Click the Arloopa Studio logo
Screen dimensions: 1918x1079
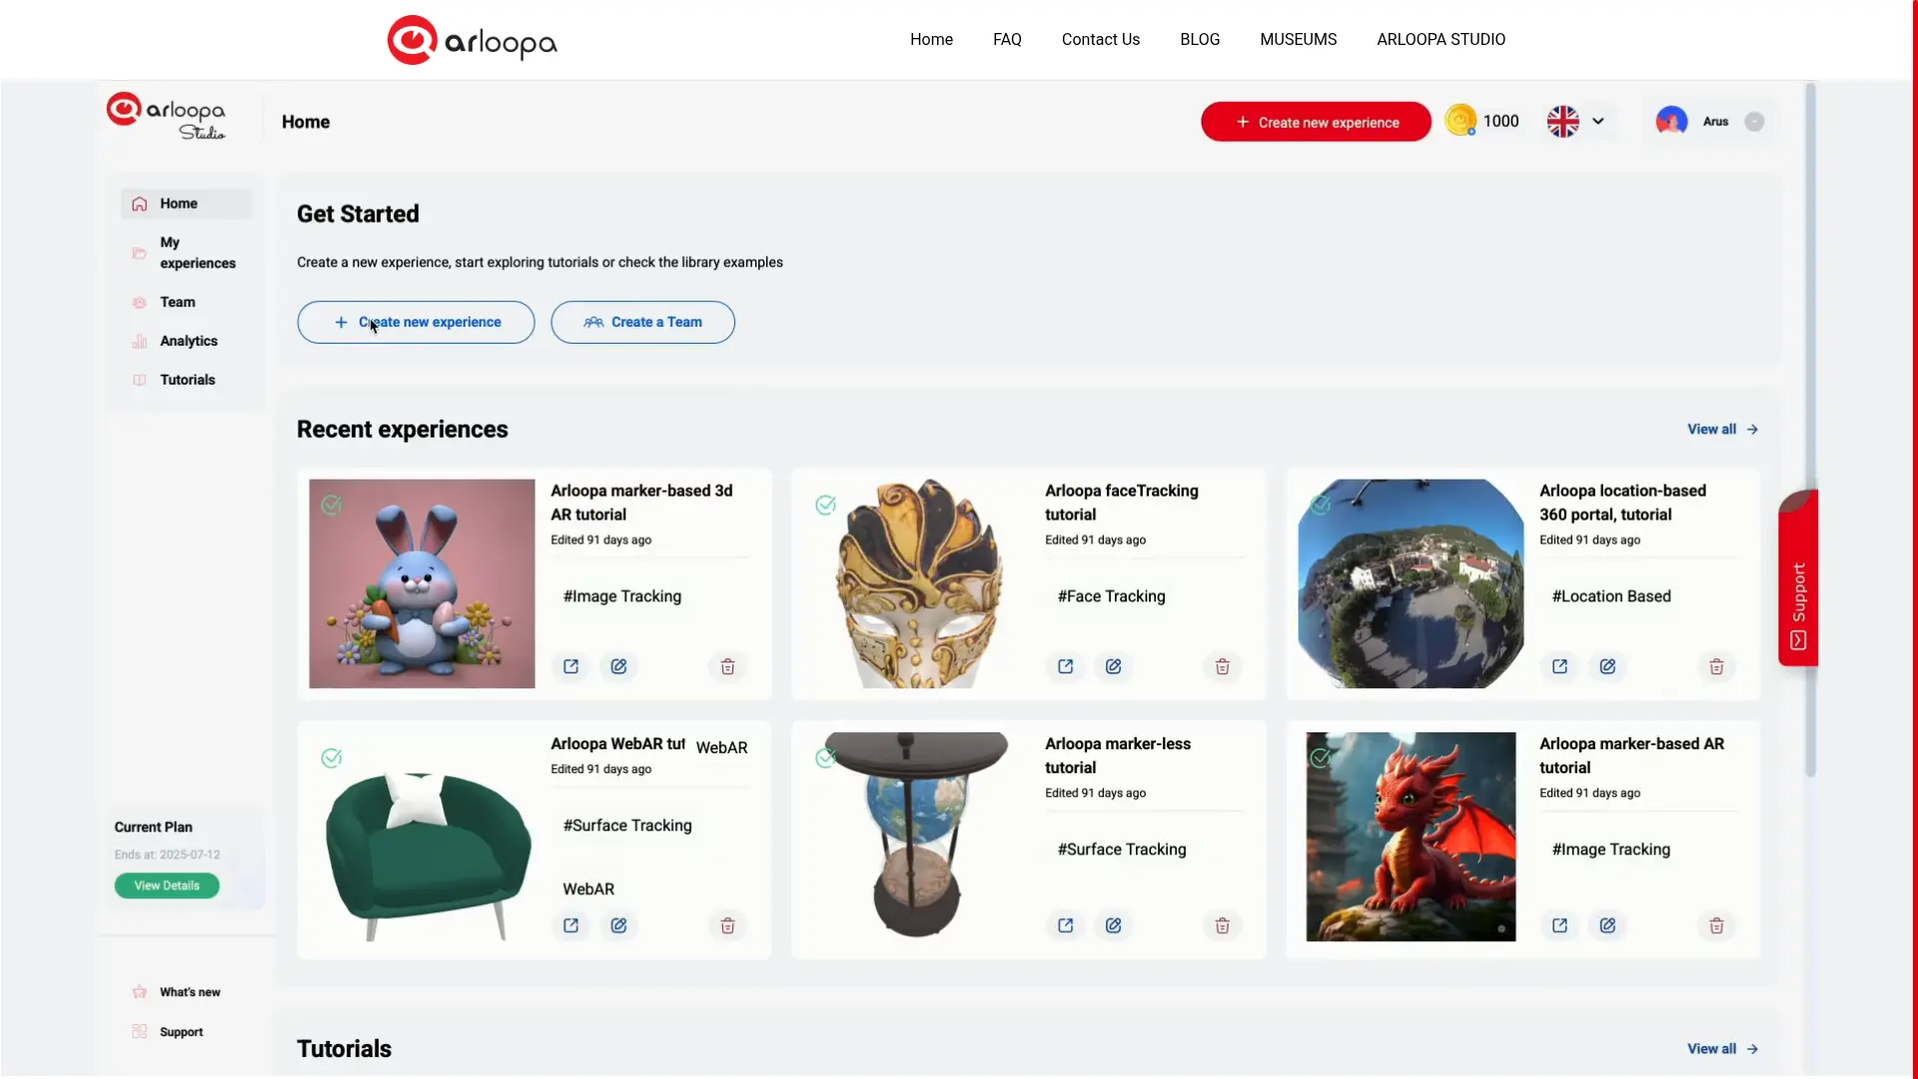click(x=167, y=116)
